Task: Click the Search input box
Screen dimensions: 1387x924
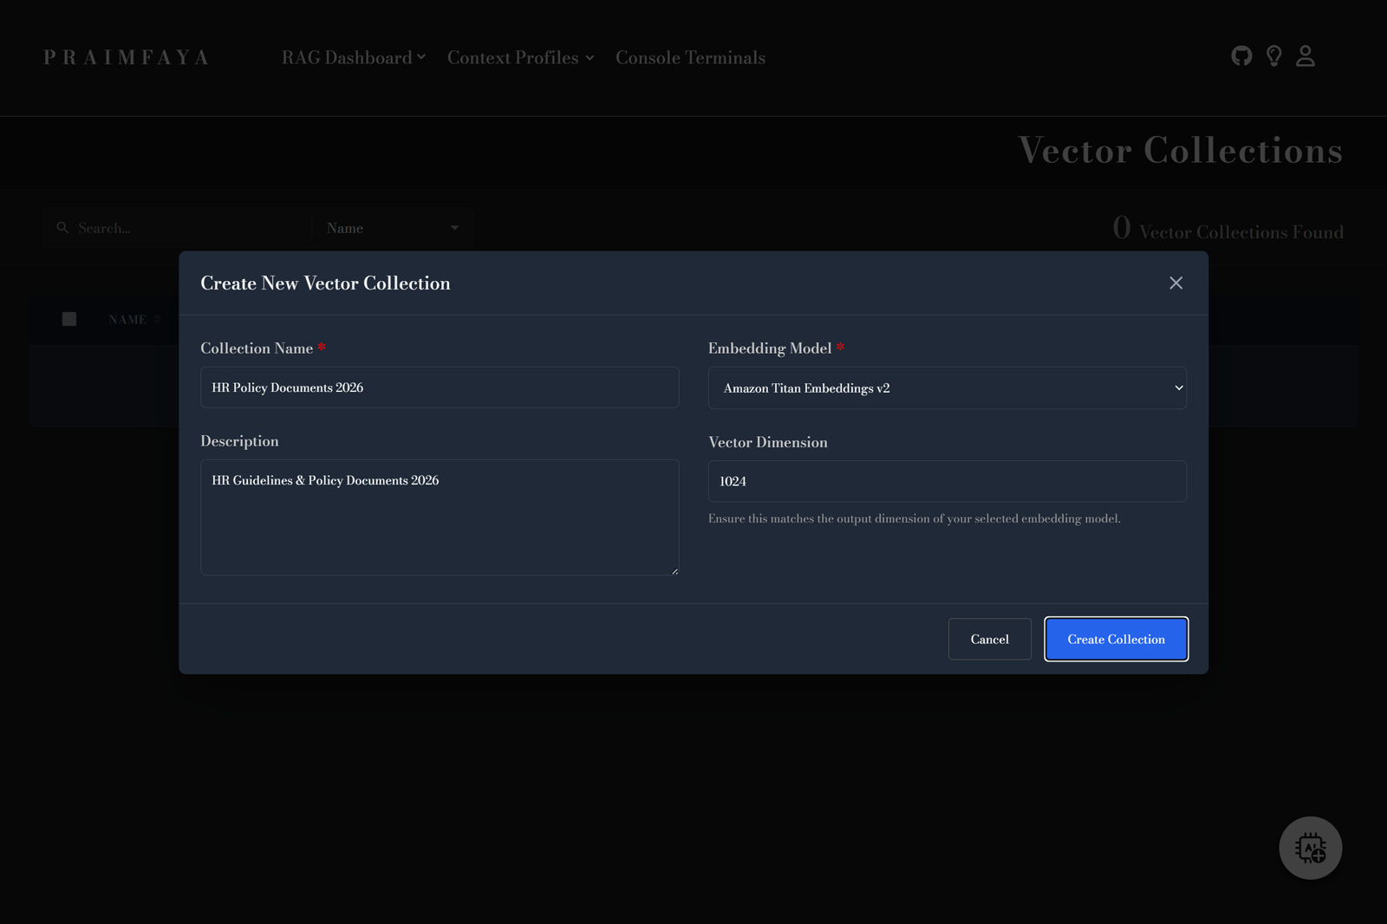Action: [179, 228]
